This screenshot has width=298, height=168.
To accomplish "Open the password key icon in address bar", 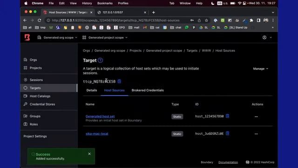I will (192, 20).
